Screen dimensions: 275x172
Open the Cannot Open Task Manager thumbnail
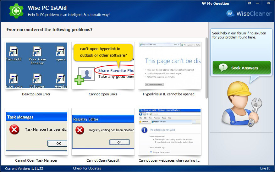(36, 132)
